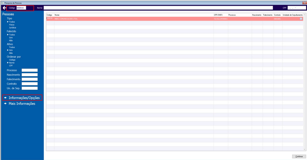Select Física under Tipo filter
The image size is (307, 160).
(12, 25)
